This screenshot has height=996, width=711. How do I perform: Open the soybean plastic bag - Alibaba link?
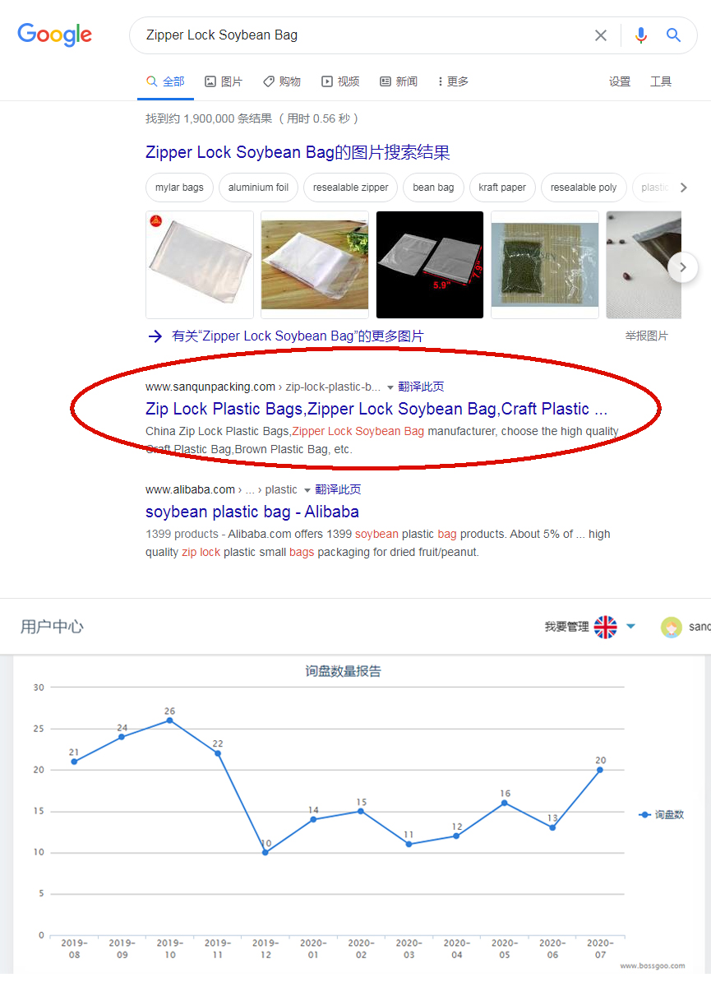pos(252,512)
